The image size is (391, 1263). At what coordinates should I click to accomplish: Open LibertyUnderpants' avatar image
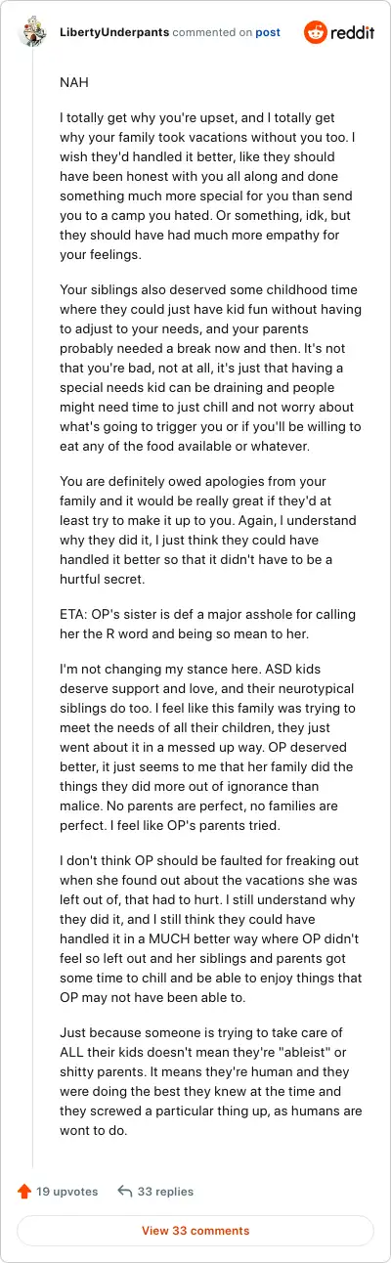tap(32, 32)
